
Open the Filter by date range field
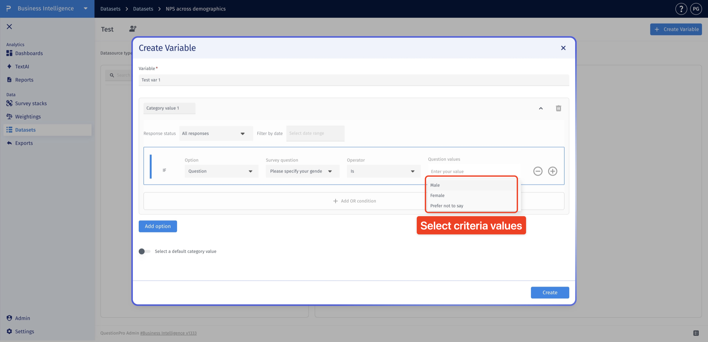pyautogui.click(x=315, y=133)
